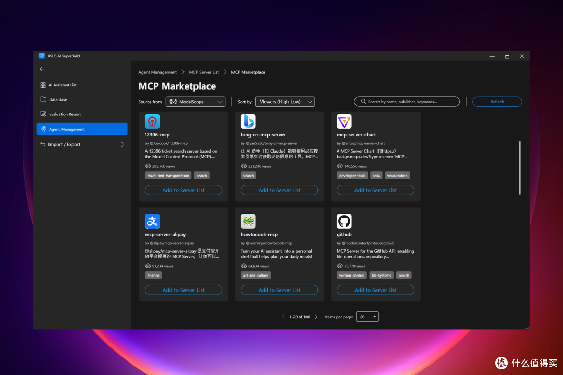
Task: Add mcp-server-alipay to Server List
Action: pyautogui.click(x=183, y=290)
